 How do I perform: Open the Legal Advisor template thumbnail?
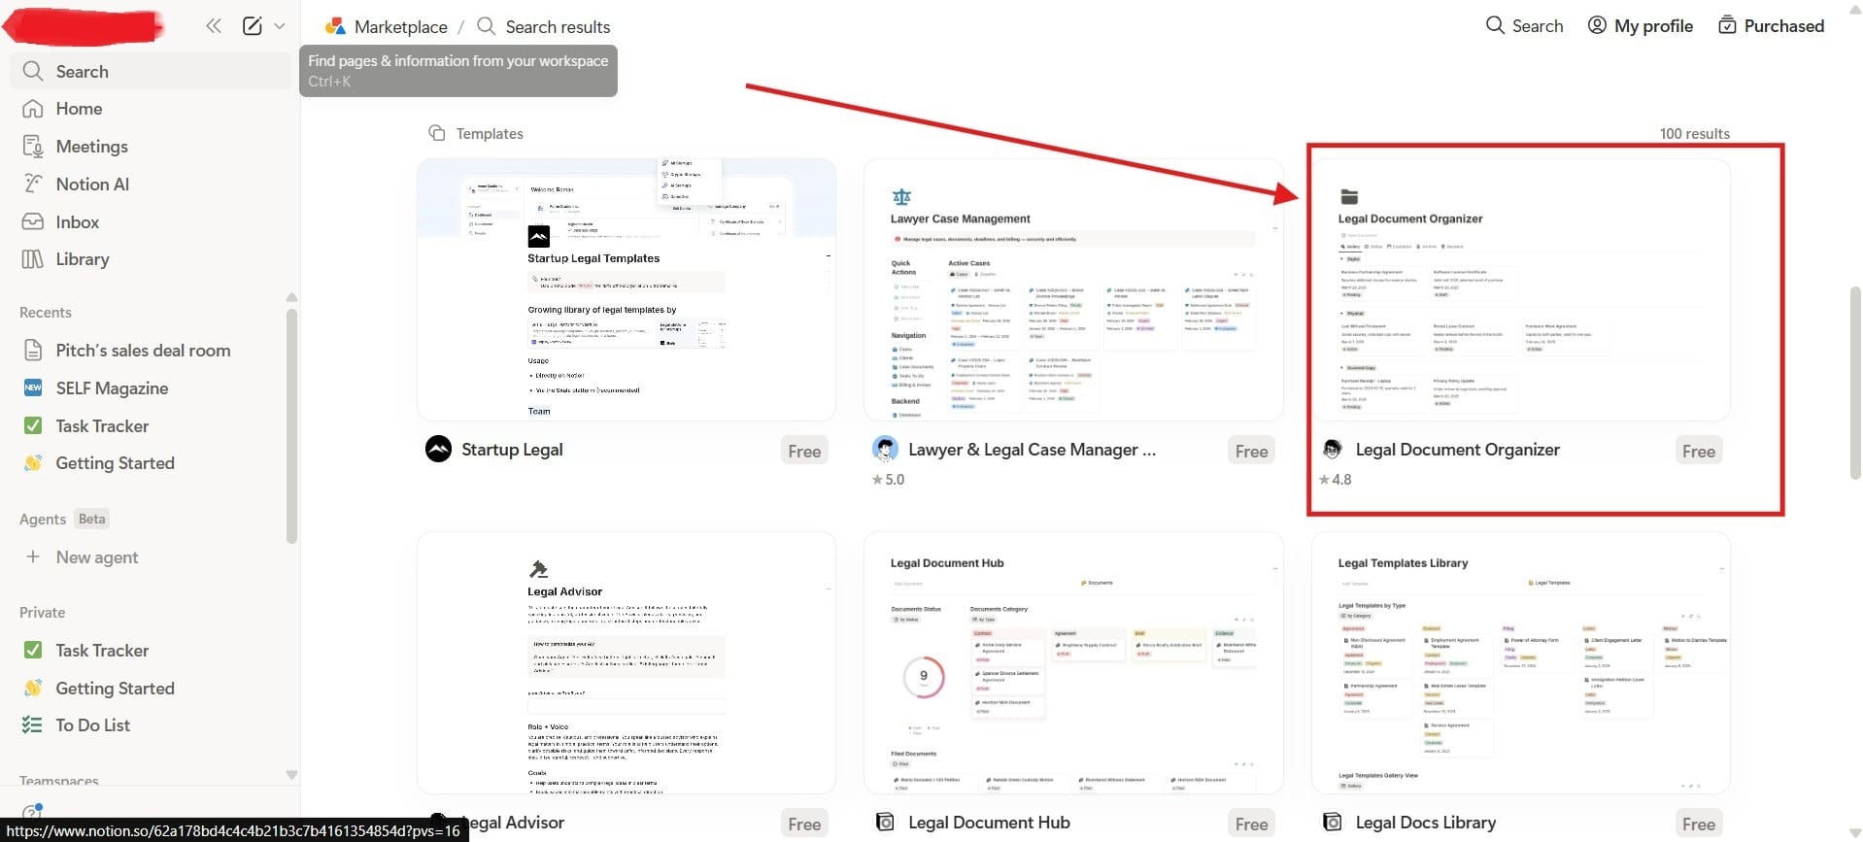coord(627,662)
